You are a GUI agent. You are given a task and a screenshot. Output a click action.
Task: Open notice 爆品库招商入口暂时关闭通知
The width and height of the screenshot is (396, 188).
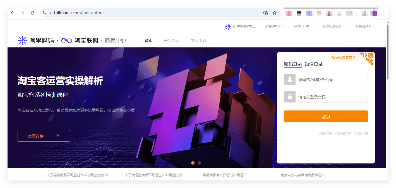[x=225, y=175]
